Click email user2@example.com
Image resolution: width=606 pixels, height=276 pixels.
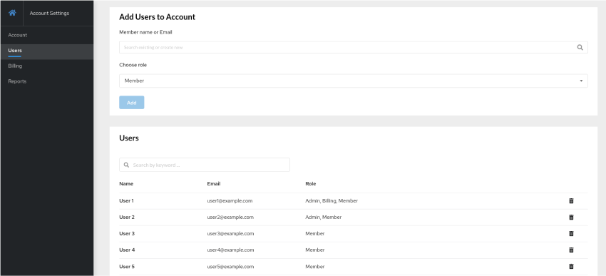[230, 218]
